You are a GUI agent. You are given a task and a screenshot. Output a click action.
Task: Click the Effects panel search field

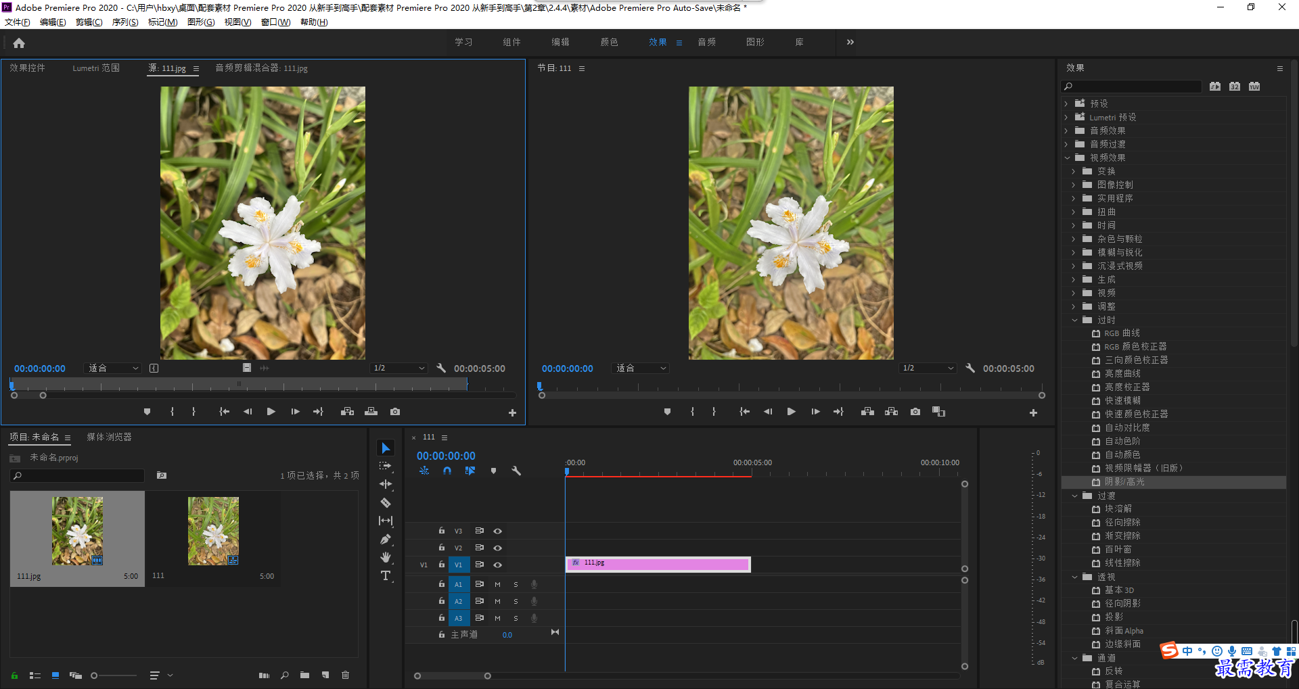(x=1131, y=87)
